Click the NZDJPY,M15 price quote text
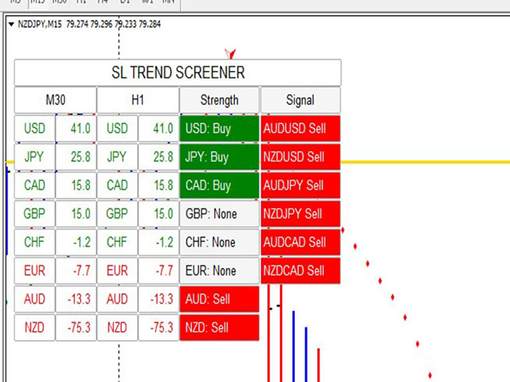 pos(89,25)
